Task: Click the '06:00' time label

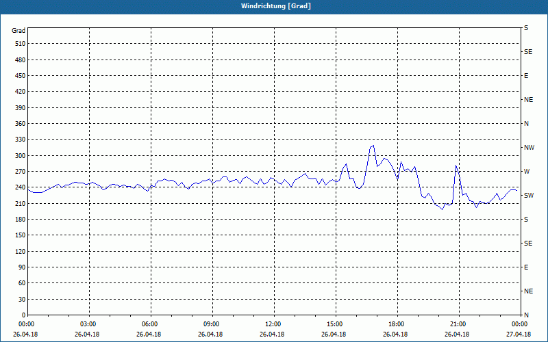Action: coord(150,324)
